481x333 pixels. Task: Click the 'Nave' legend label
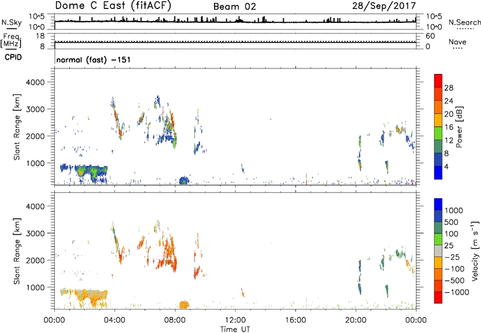(458, 41)
